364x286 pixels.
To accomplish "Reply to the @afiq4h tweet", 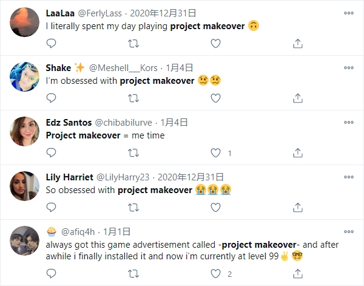I will pyautogui.click(x=52, y=274).
